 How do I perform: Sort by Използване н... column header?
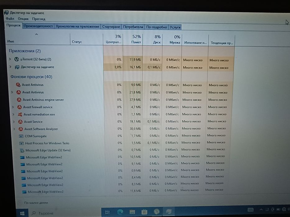(x=195, y=40)
